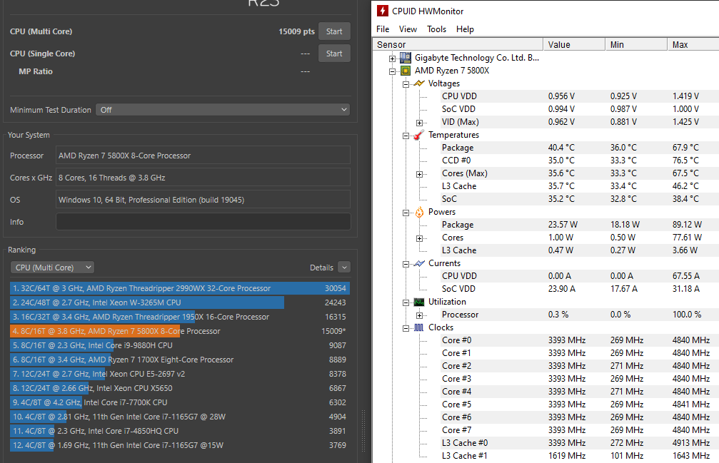Screen dimensions: 719x463
Task: Click the Gigabyte motherboard icon in sensor tree
Action: tap(406, 58)
